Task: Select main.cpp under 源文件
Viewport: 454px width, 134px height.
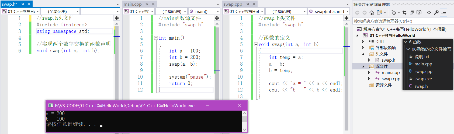Action: (391, 72)
